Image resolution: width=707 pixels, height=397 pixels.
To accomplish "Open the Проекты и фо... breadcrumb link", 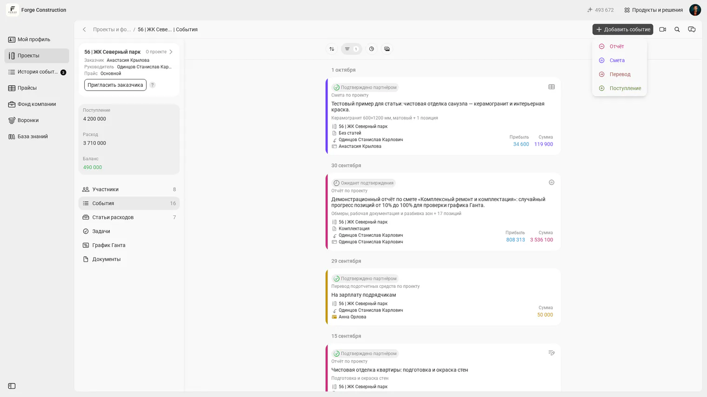I will point(112,29).
